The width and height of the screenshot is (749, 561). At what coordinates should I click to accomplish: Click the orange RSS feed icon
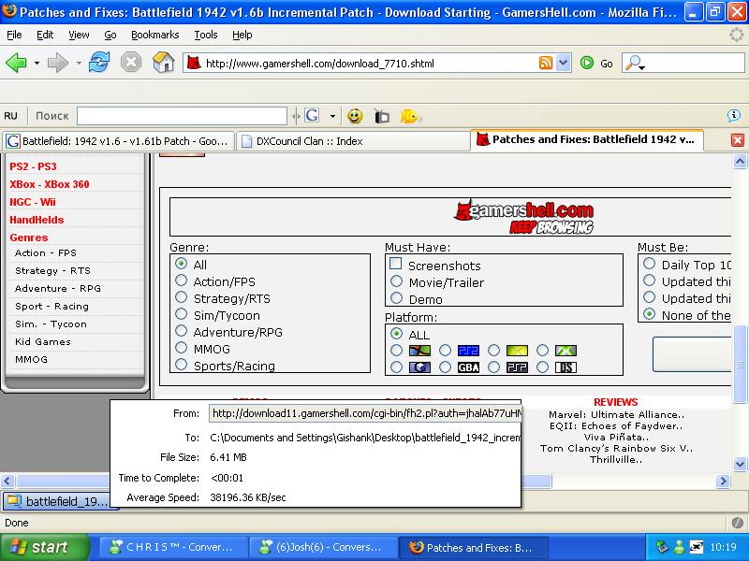pos(546,63)
